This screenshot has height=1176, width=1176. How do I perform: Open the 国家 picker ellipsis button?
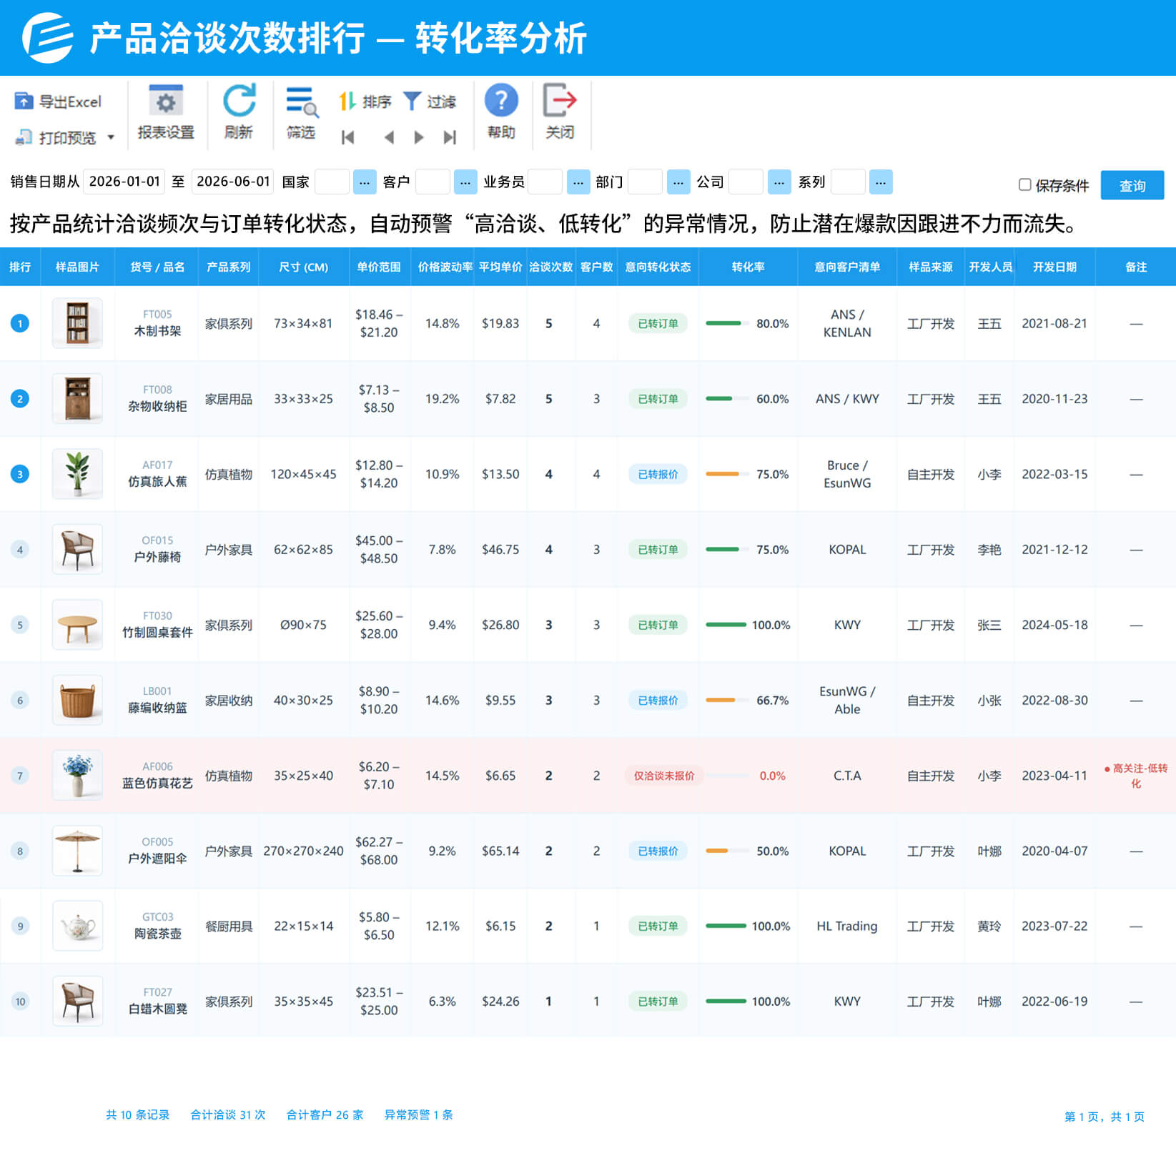(x=365, y=182)
